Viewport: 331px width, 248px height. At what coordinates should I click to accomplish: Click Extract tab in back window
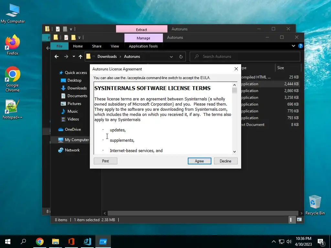click(142, 29)
